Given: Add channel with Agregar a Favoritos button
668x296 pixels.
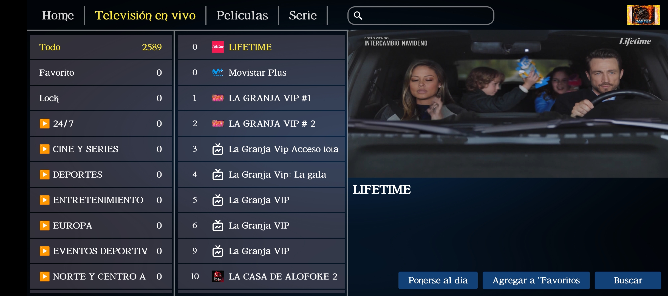Looking at the screenshot, I should coord(536,280).
